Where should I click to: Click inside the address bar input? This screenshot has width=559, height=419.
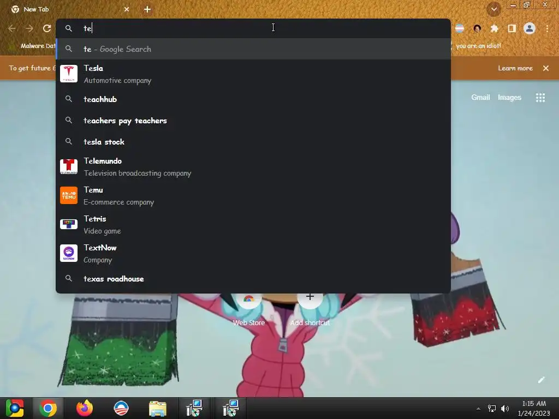[253, 28]
